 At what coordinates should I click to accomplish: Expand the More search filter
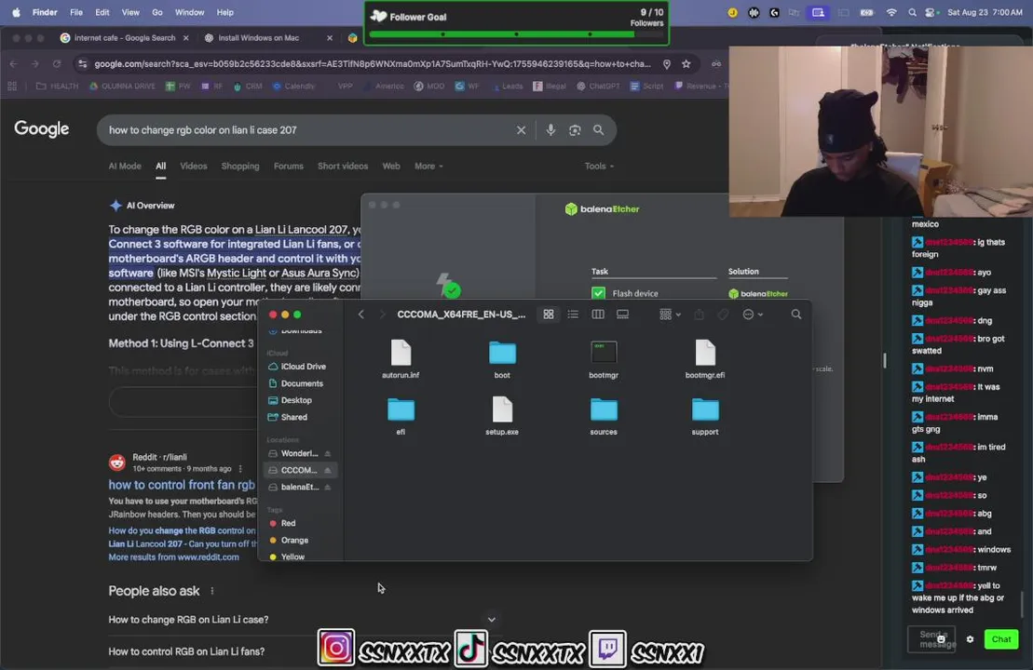[428, 167]
